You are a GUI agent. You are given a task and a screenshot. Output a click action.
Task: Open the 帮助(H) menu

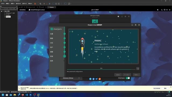click(30, 4)
